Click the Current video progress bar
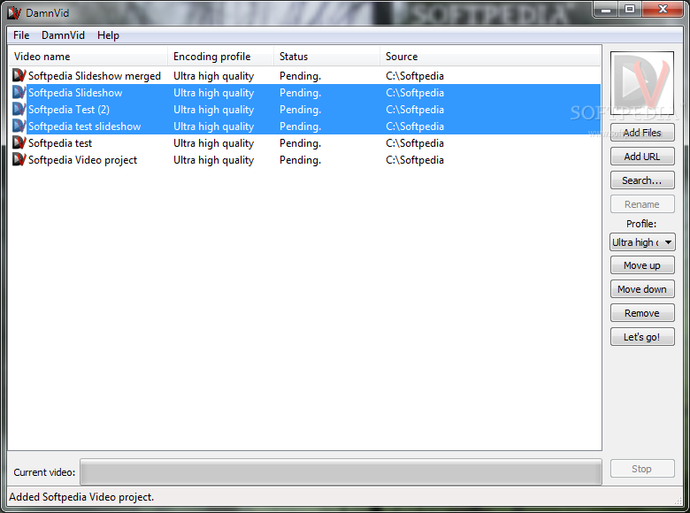 coord(341,472)
